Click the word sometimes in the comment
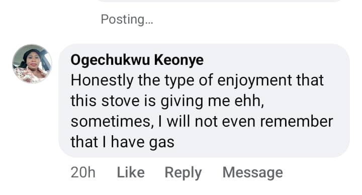The height and width of the screenshot is (195, 362). [112, 122]
